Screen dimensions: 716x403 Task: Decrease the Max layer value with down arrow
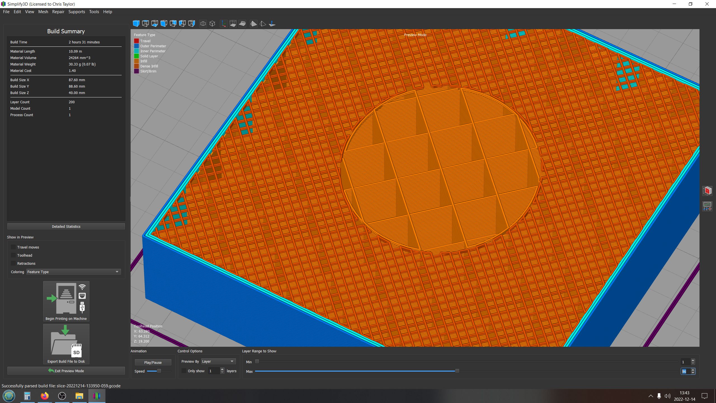(693, 373)
